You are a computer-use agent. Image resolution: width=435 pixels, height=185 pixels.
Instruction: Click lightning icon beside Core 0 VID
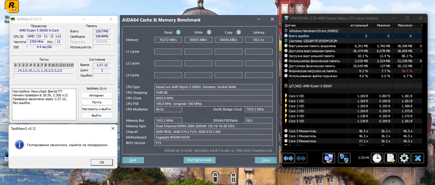pyautogui.click(x=286, y=96)
